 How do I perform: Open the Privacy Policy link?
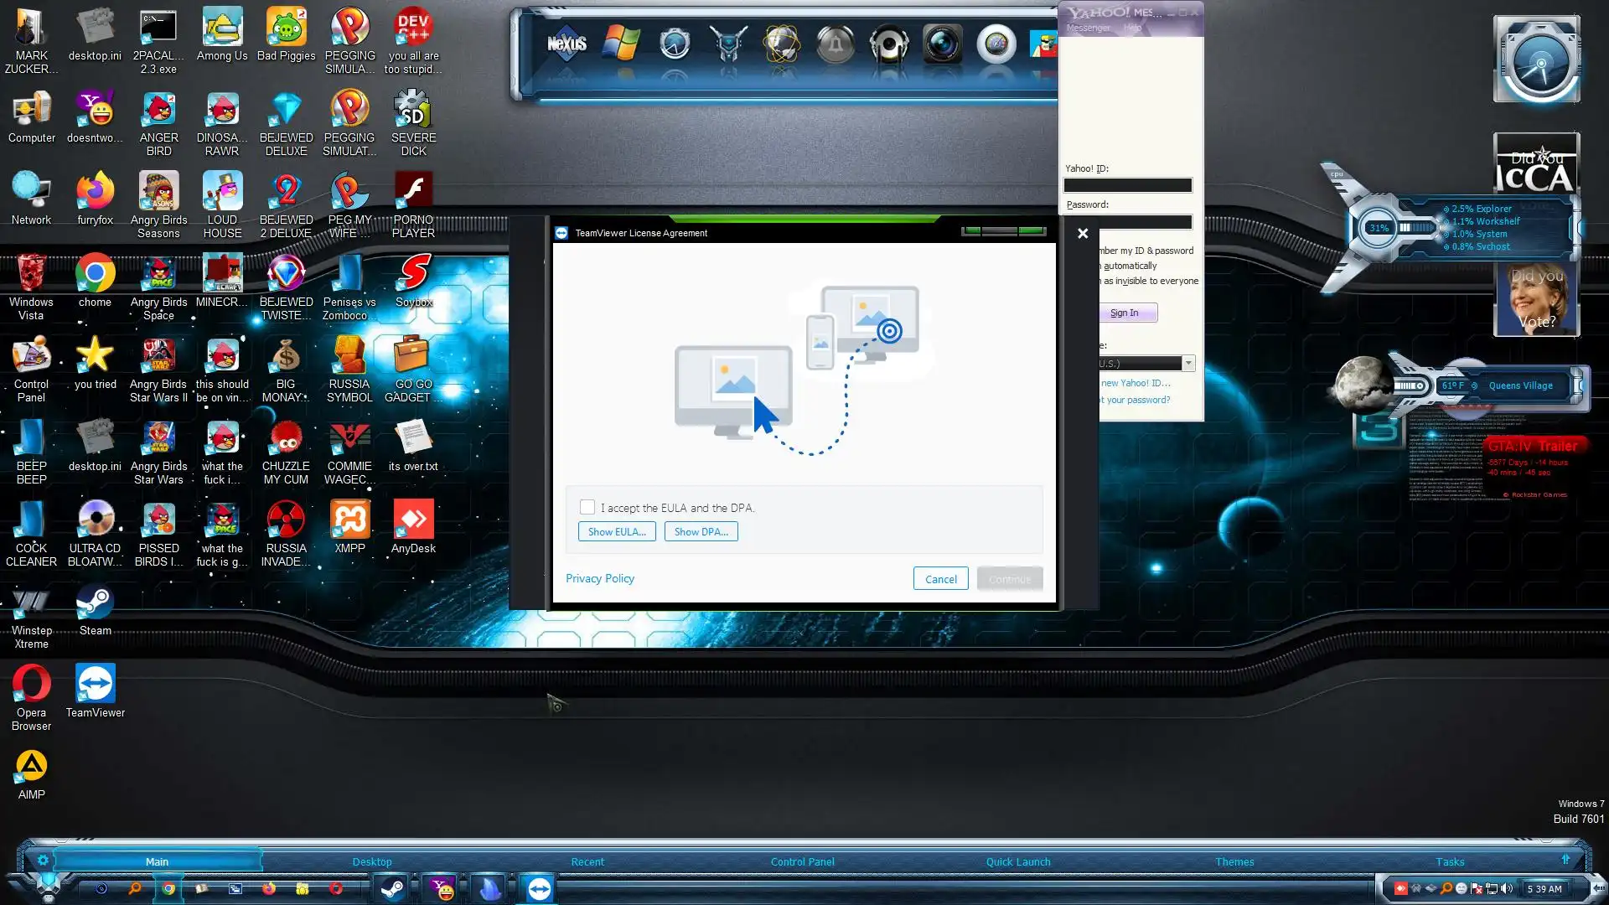pos(599,578)
